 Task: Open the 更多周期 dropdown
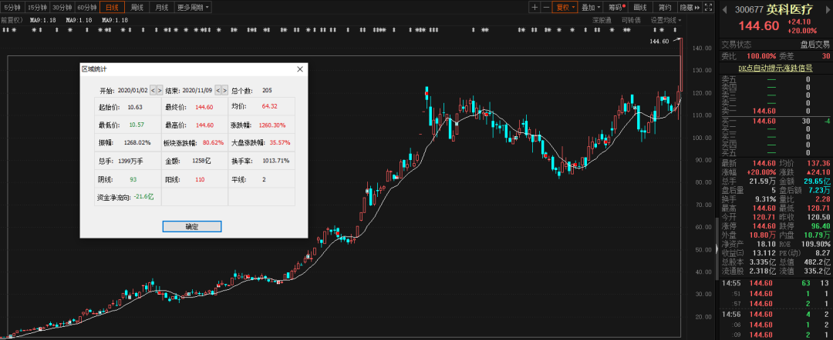click(x=191, y=8)
